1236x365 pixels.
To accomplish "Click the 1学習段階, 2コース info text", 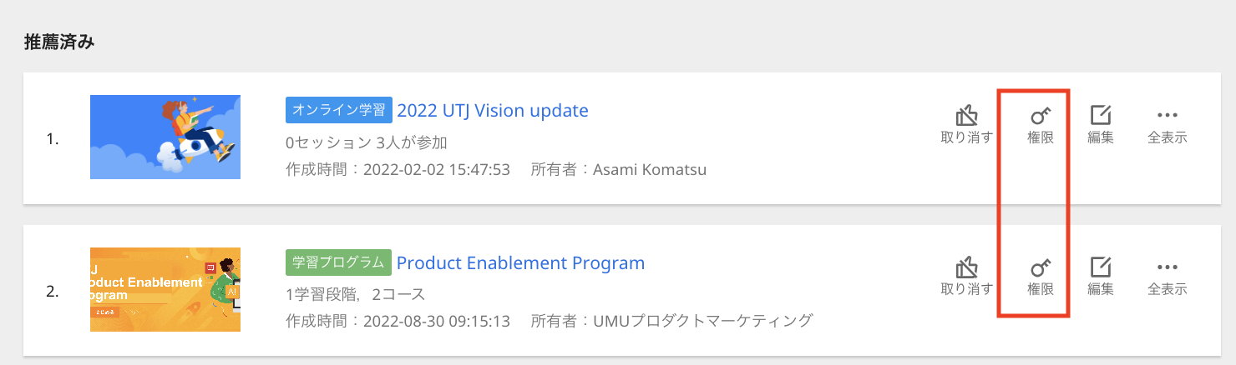I will point(355,294).
